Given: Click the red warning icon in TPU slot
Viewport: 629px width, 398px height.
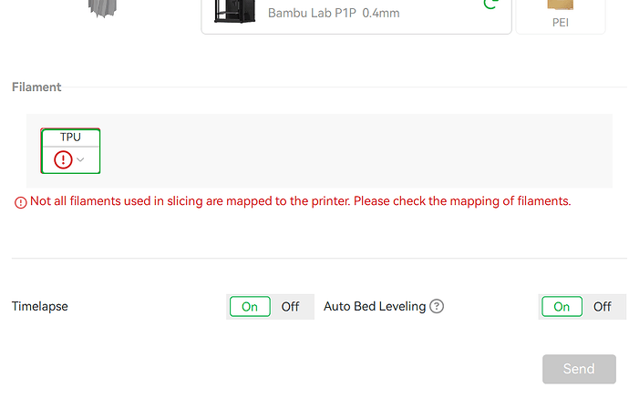Looking at the screenshot, I should click(63, 159).
